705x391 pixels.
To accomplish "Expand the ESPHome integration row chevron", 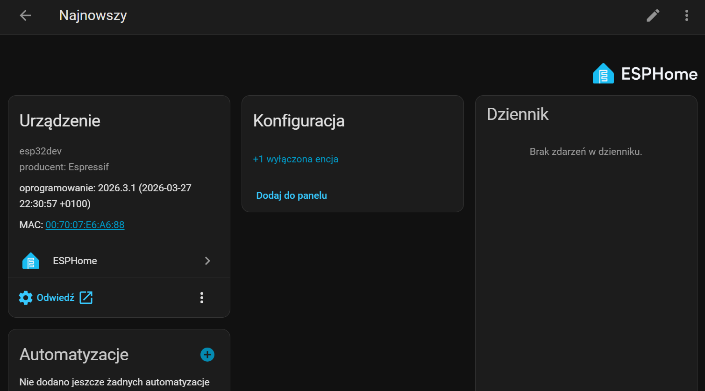I will 207,261.
